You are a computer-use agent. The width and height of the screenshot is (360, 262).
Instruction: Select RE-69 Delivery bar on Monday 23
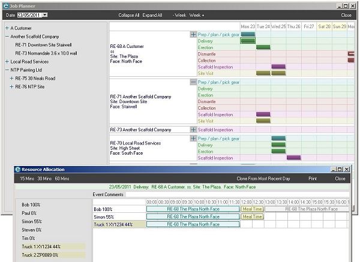[247, 41]
